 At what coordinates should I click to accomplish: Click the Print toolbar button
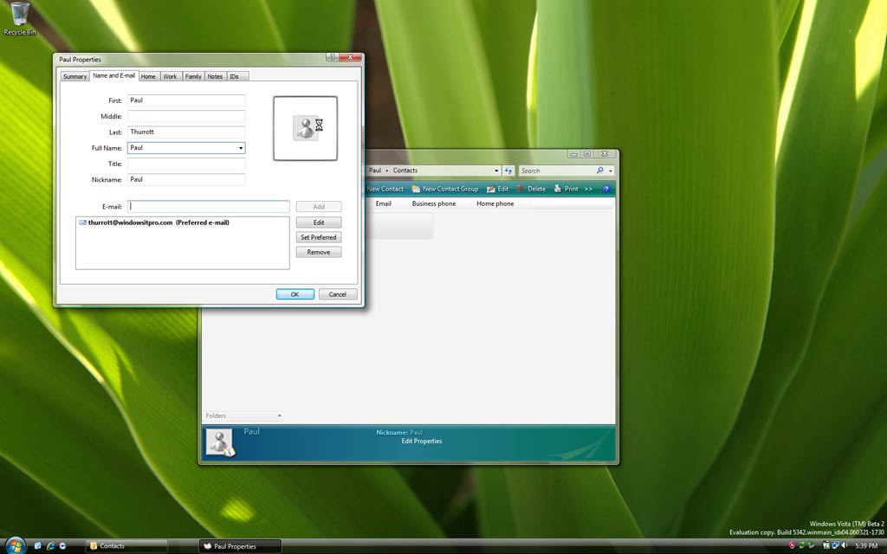(566, 189)
